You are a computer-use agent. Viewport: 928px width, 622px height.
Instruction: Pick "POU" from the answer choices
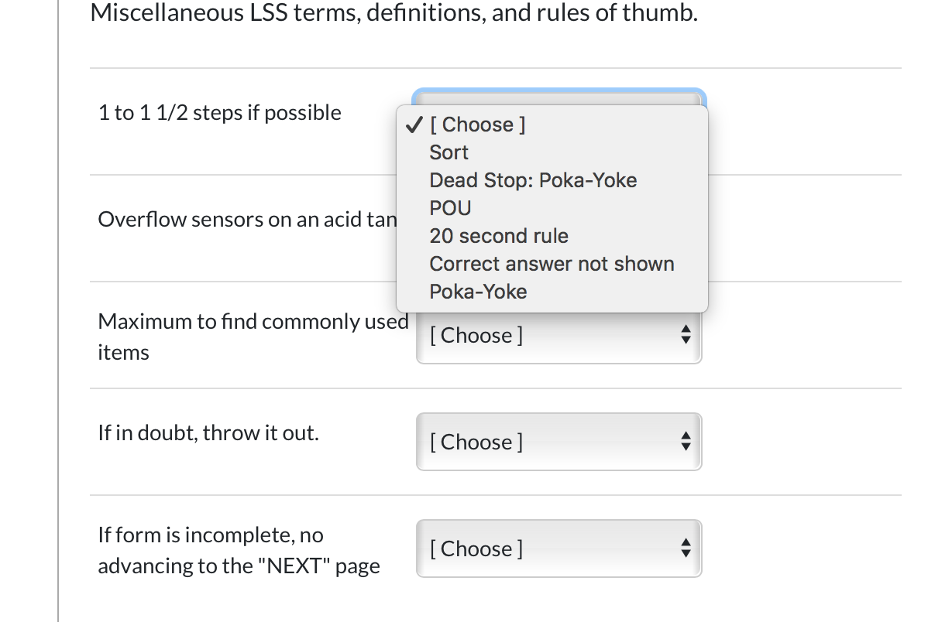coord(450,208)
